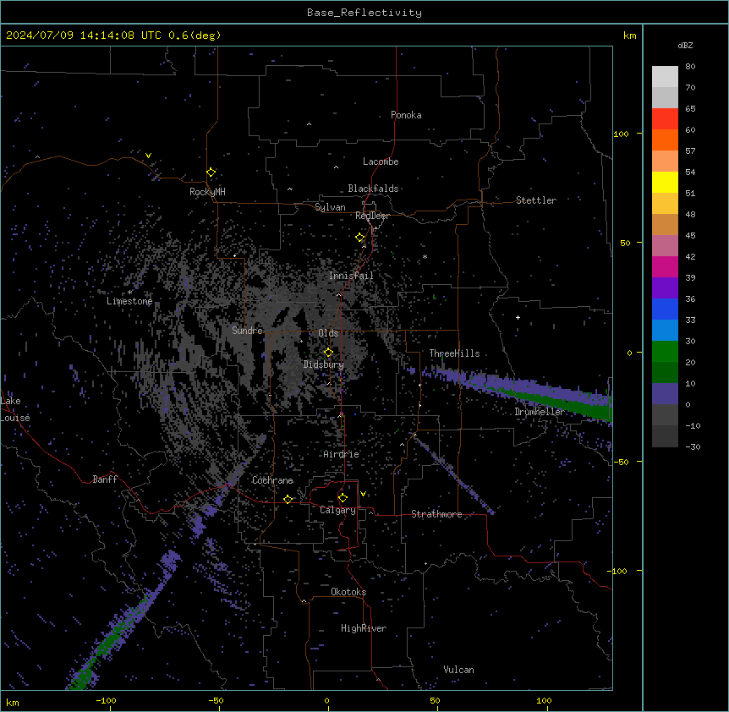
Task: Click the RockyMH city label
Action: 207,192
